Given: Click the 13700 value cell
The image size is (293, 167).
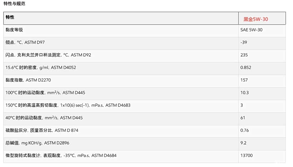Looking at the screenshot, I should (247, 156).
